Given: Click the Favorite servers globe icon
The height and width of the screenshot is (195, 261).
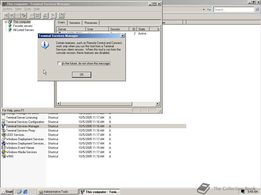Looking at the screenshot, I should pyautogui.click(x=10, y=26).
